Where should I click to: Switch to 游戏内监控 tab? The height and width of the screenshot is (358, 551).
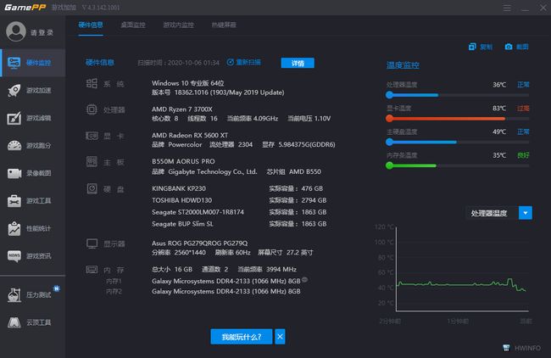(x=179, y=25)
